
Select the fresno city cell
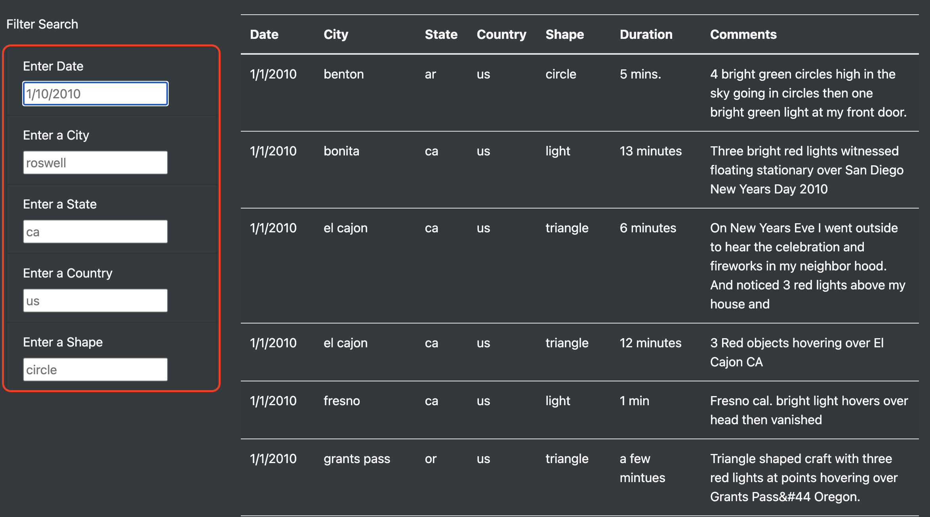click(x=341, y=401)
